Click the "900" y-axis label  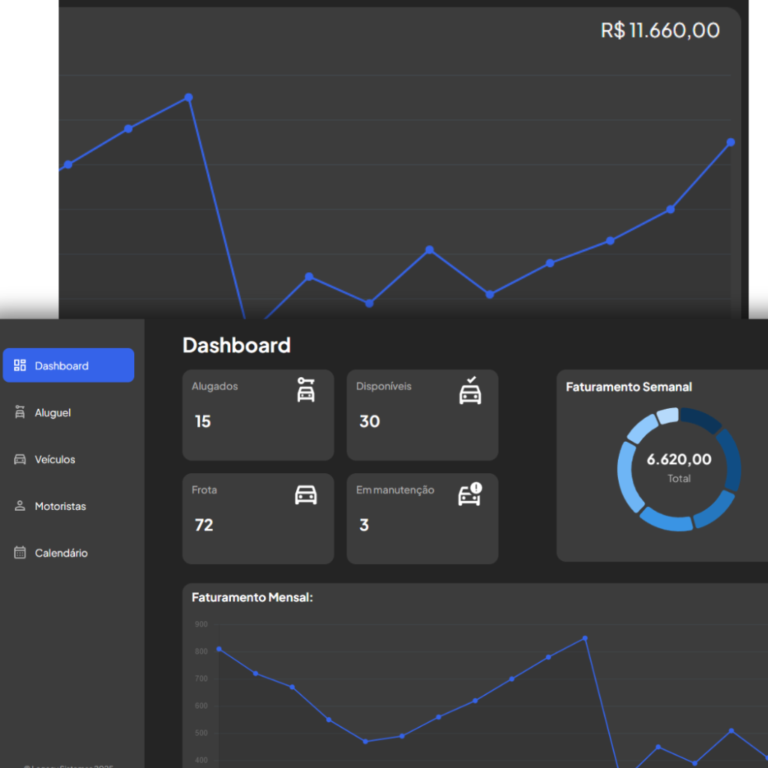(201, 625)
